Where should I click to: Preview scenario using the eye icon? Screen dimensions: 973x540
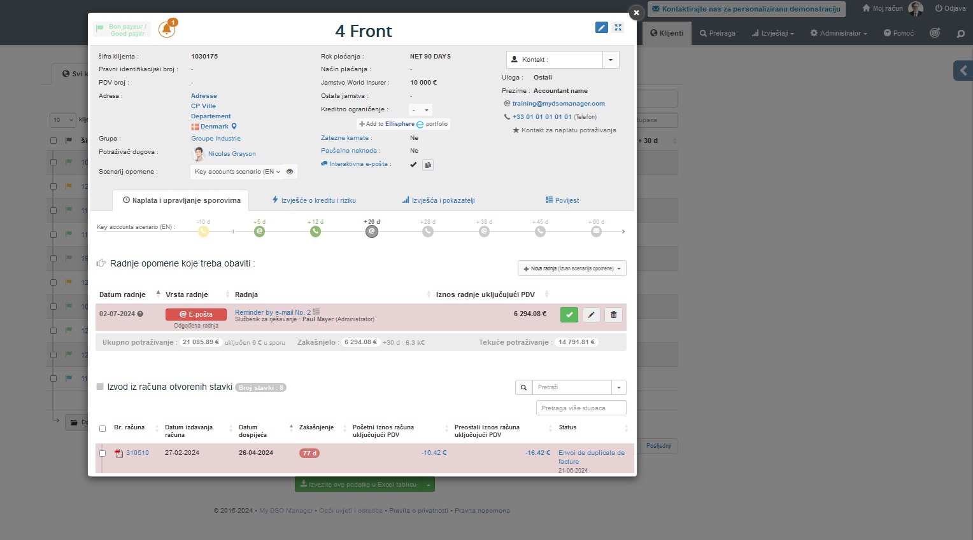(x=290, y=172)
